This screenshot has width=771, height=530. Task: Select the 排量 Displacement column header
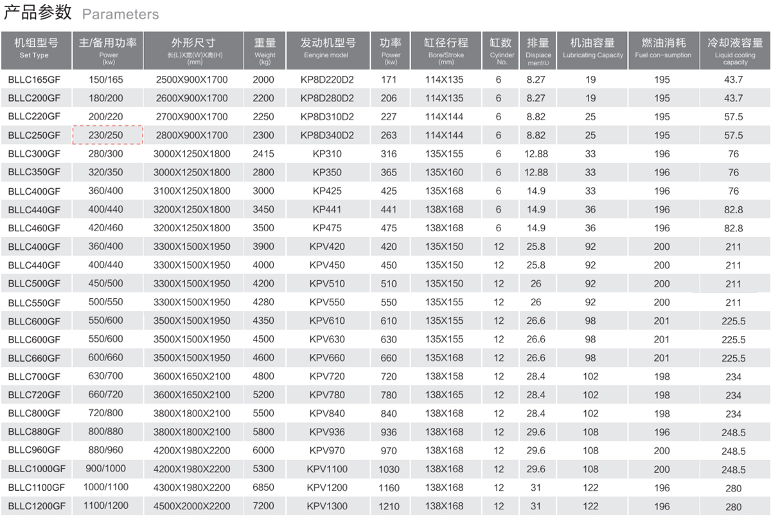pyautogui.click(x=537, y=49)
